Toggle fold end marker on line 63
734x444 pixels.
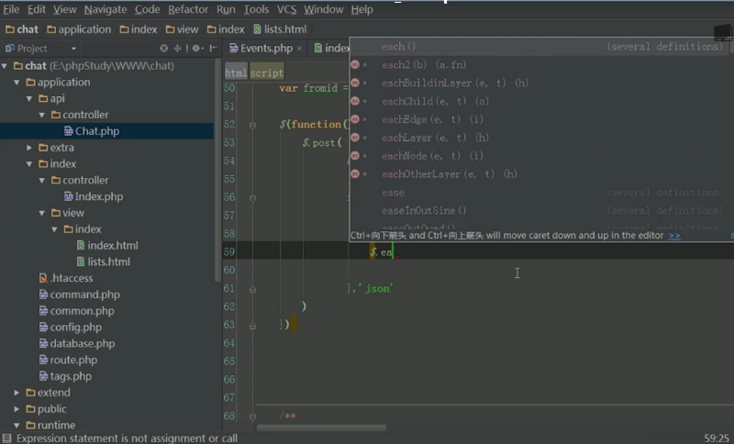click(252, 324)
